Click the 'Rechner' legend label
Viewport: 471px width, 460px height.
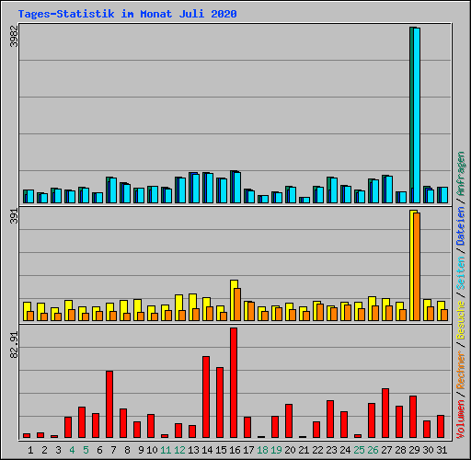[x=461, y=370]
